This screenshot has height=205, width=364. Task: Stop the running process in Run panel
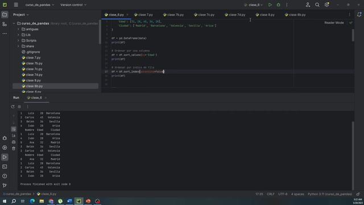[19, 106]
